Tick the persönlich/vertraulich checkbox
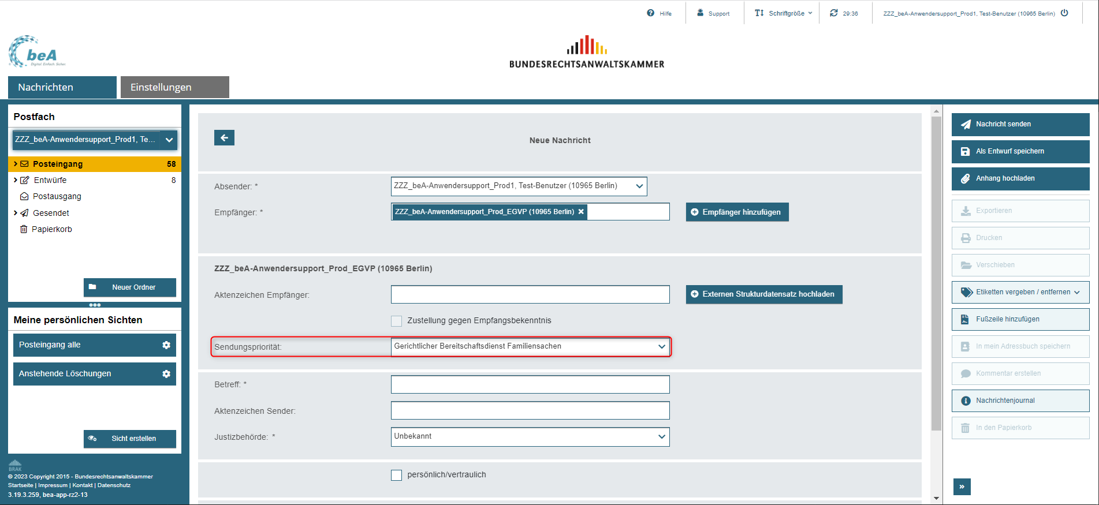Screen dimensions: 1099x505 (397, 475)
